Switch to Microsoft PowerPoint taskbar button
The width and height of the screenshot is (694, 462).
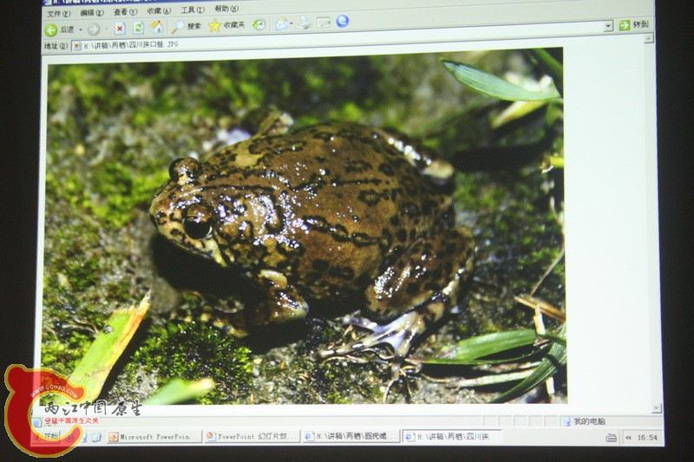(154, 437)
